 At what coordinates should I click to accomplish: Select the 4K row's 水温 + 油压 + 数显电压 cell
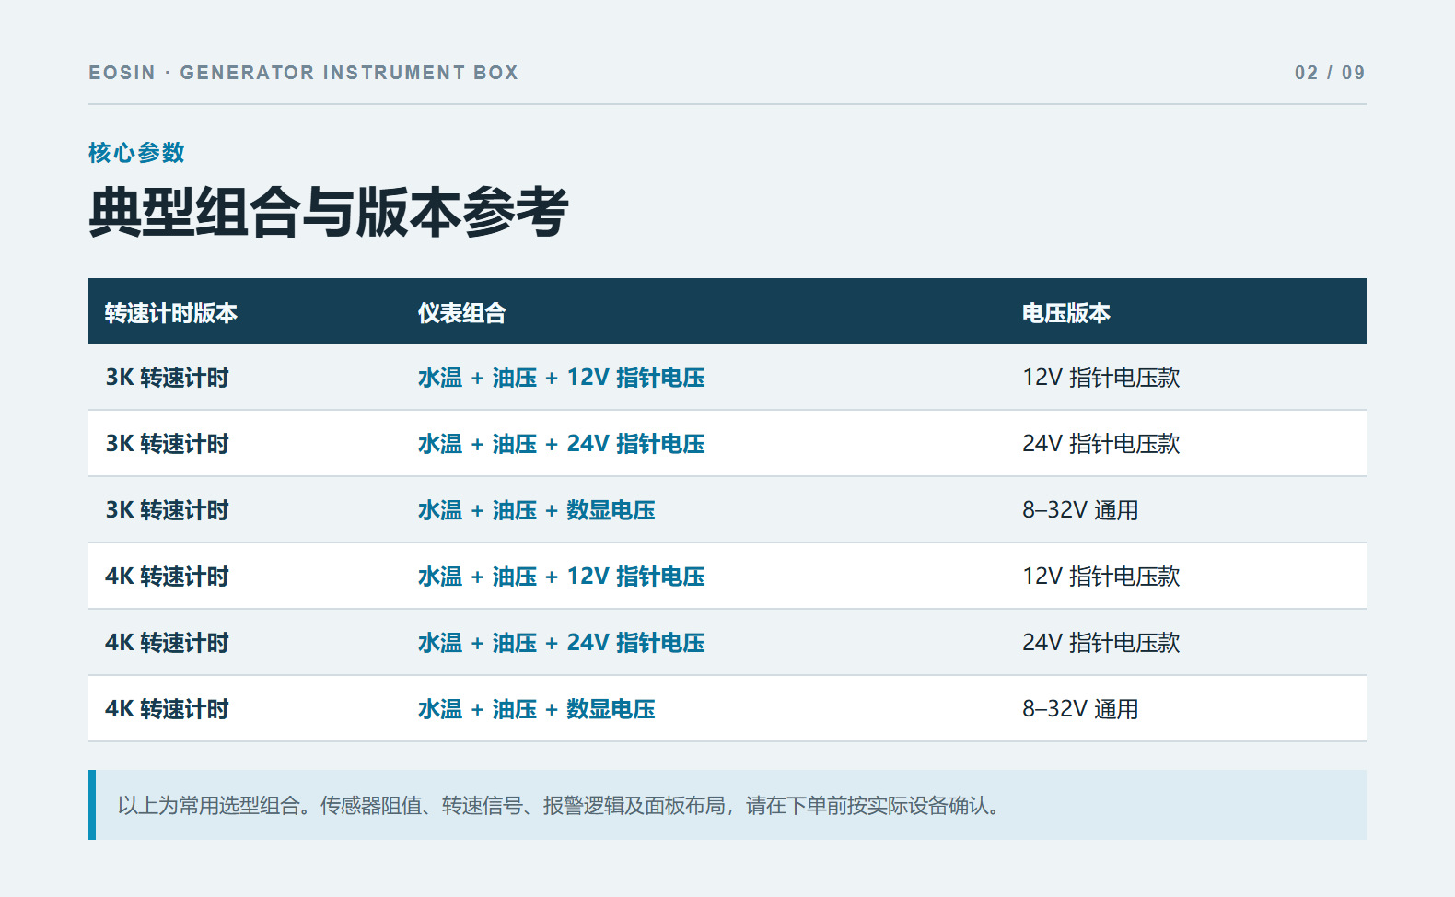click(x=537, y=709)
